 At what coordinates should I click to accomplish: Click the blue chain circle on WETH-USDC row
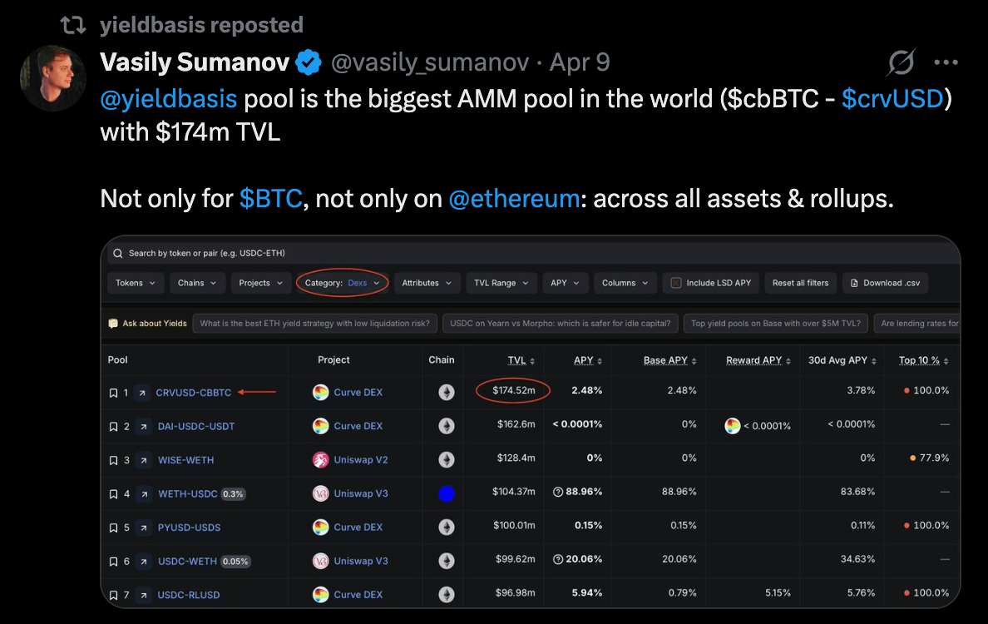pyautogui.click(x=447, y=494)
